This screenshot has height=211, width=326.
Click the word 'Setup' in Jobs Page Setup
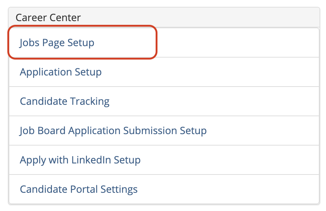[81, 43]
